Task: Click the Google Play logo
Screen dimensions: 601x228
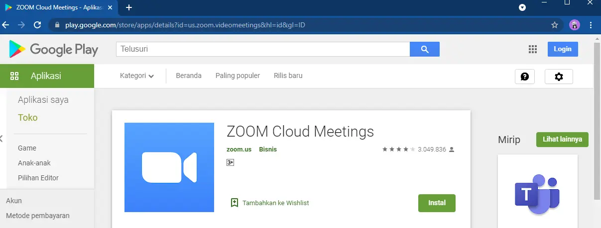Action: point(53,49)
